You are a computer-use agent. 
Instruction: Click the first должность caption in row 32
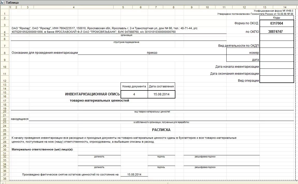click(99, 157)
